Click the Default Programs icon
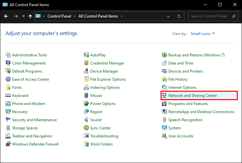Image resolution: width=242 pixels, height=163 pixels. 8,71
